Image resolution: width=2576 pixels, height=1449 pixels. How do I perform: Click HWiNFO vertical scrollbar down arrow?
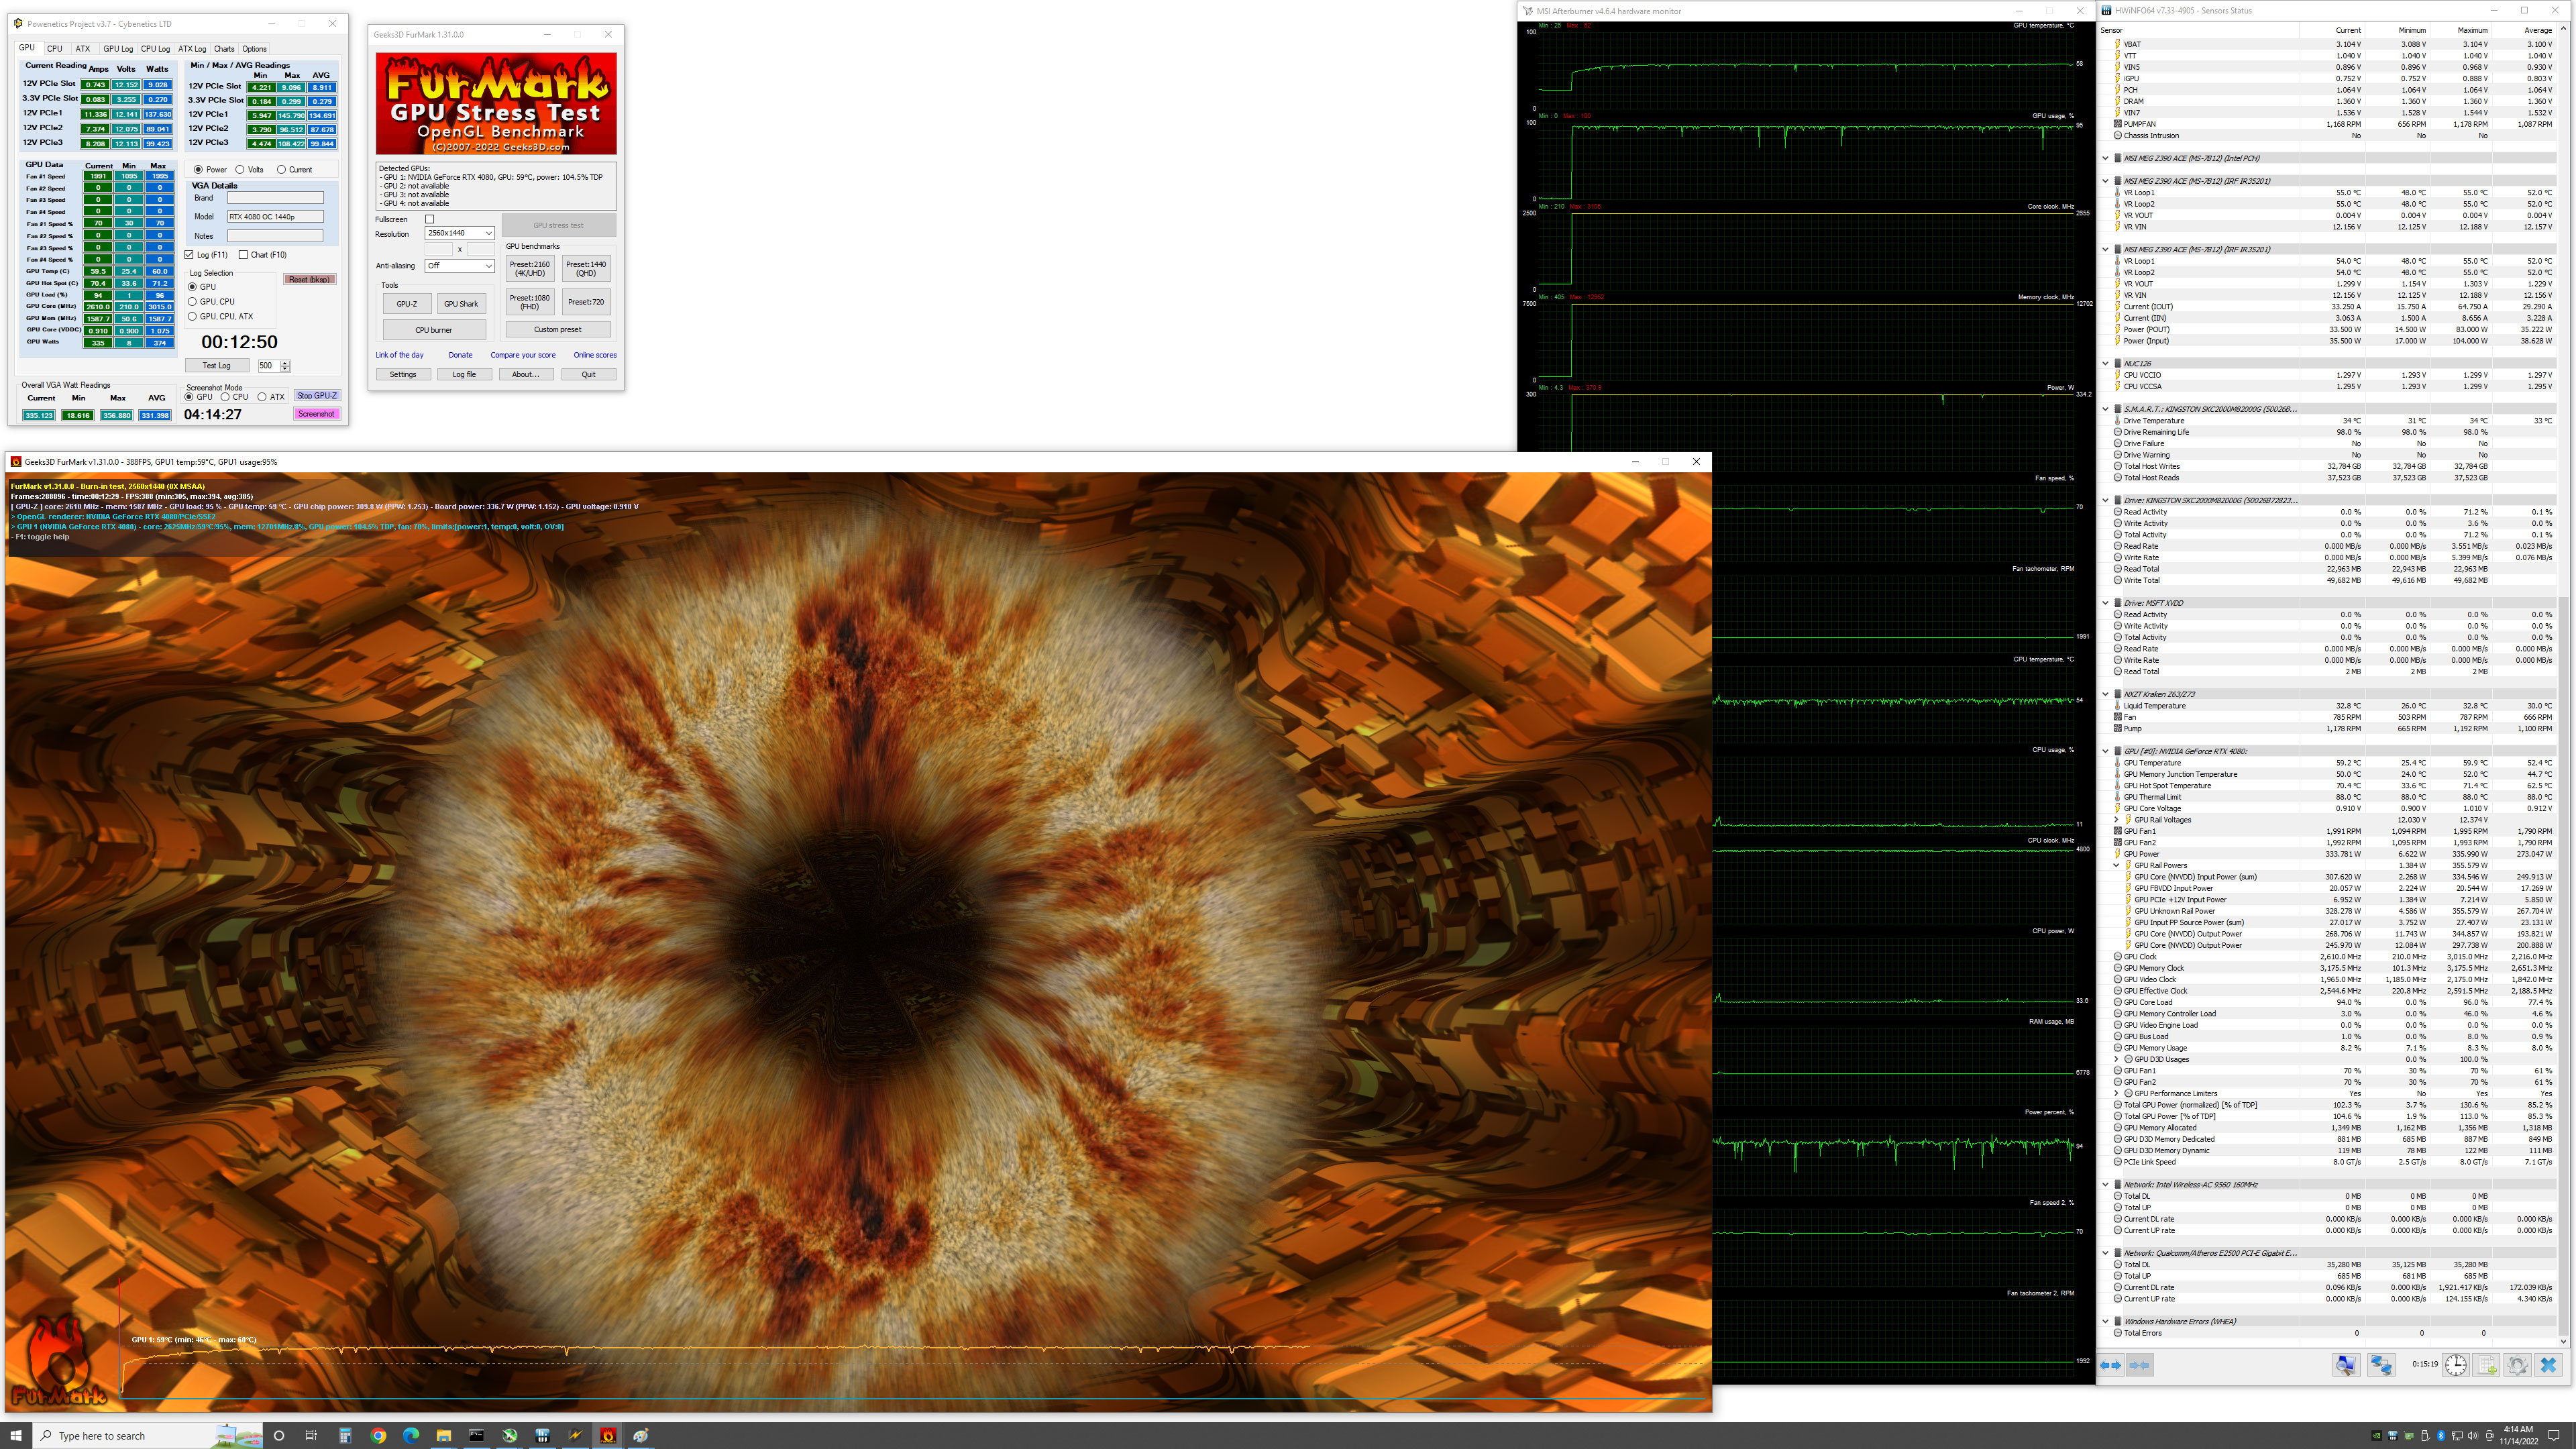[x=2562, y=1340]
